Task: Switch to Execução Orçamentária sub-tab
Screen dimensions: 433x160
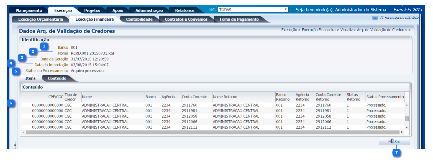Action: click(40, 20)
